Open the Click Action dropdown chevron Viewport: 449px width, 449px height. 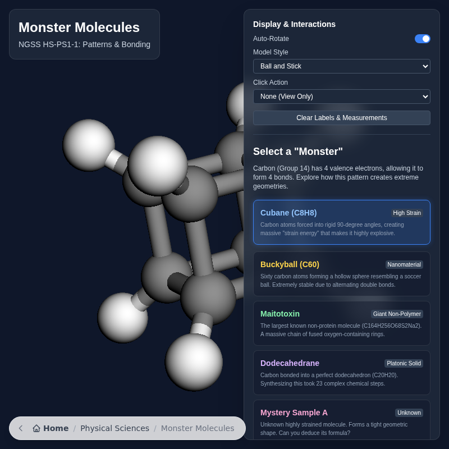(x=424, y=97)
